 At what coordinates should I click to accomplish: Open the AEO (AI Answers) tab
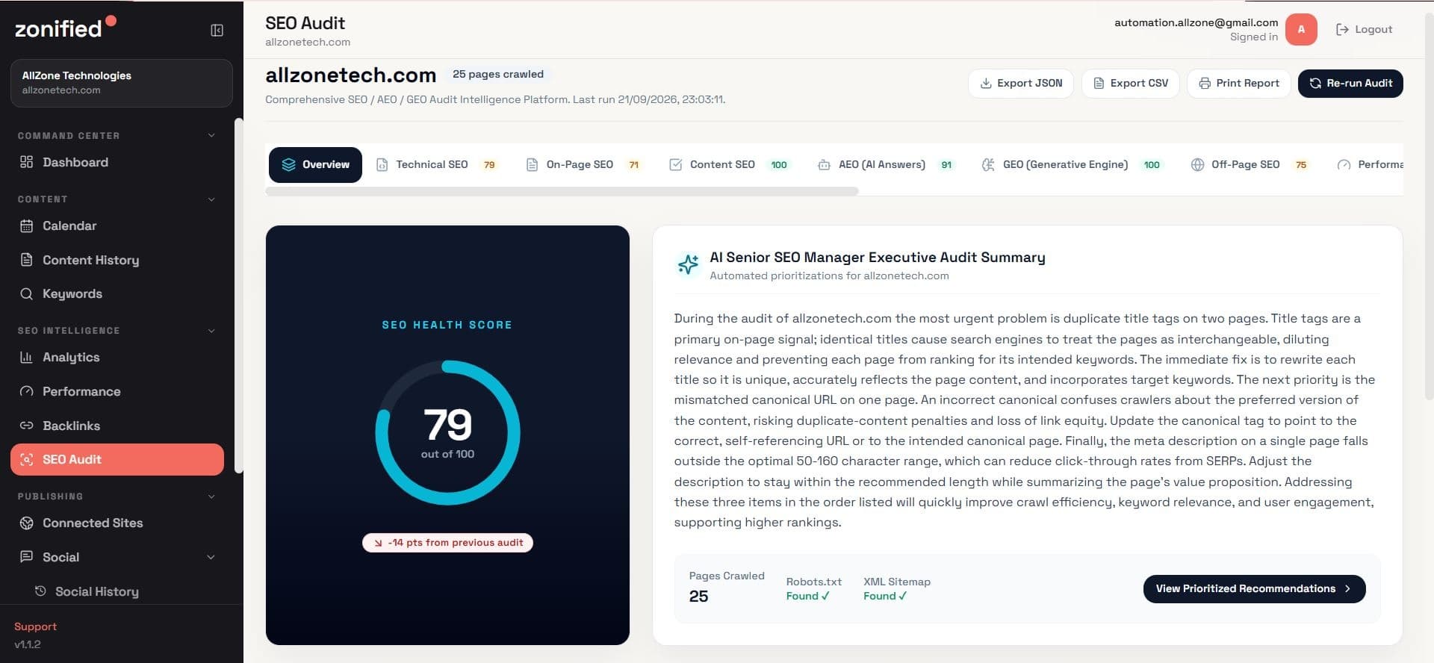click(886, 164)
